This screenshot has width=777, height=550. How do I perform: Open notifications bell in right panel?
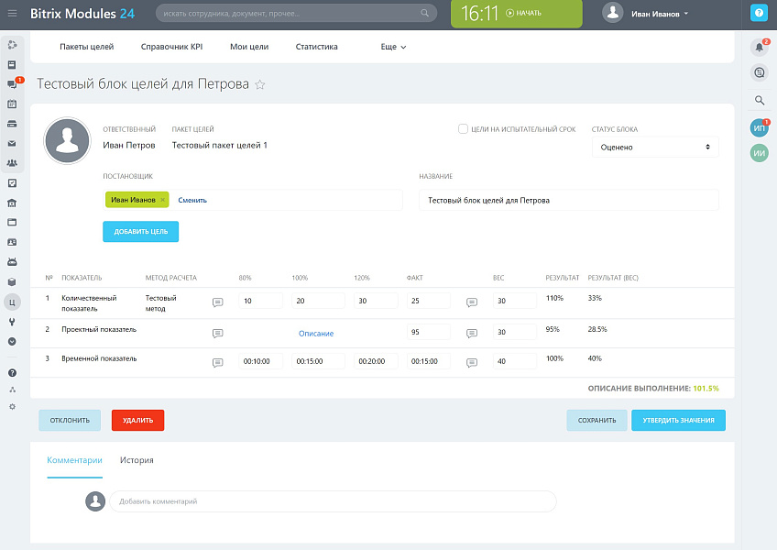pyautogui.click(x=759, y=47)
